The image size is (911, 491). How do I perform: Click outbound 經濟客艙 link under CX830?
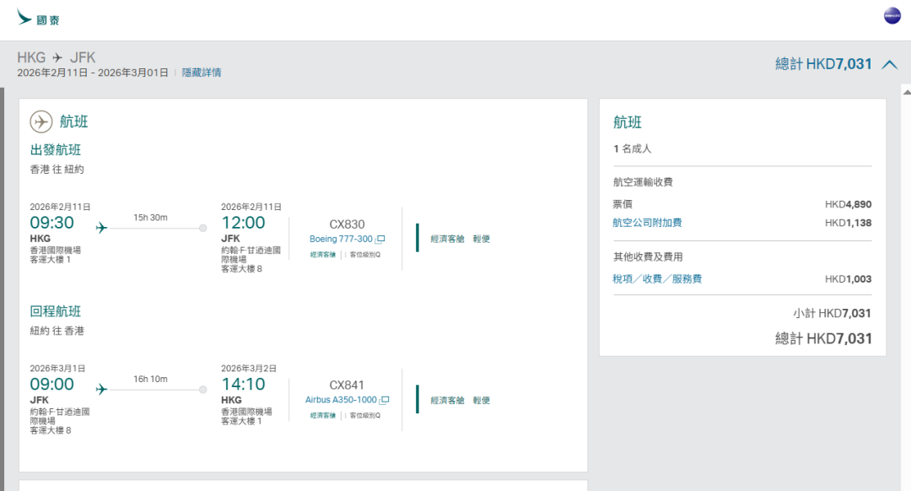point(322,254)
